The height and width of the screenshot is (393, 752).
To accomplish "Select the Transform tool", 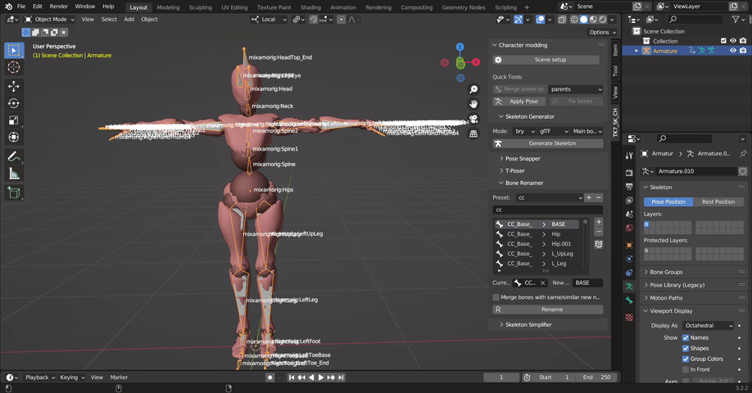I will 14,137.
